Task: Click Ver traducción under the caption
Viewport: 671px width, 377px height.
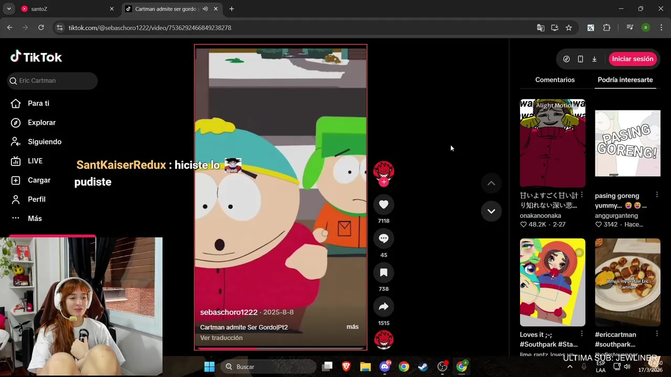Action: click(x=221, y=338)
